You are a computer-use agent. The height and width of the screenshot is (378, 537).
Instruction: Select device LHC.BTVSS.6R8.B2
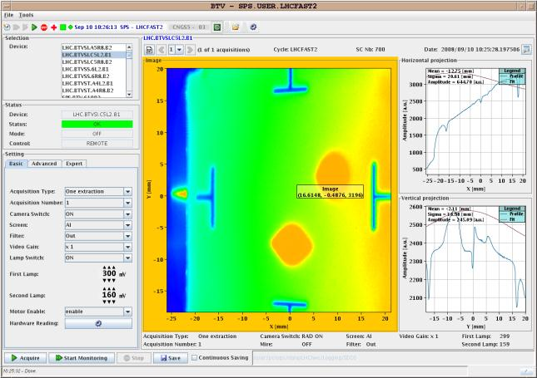(x=93, y=76)
